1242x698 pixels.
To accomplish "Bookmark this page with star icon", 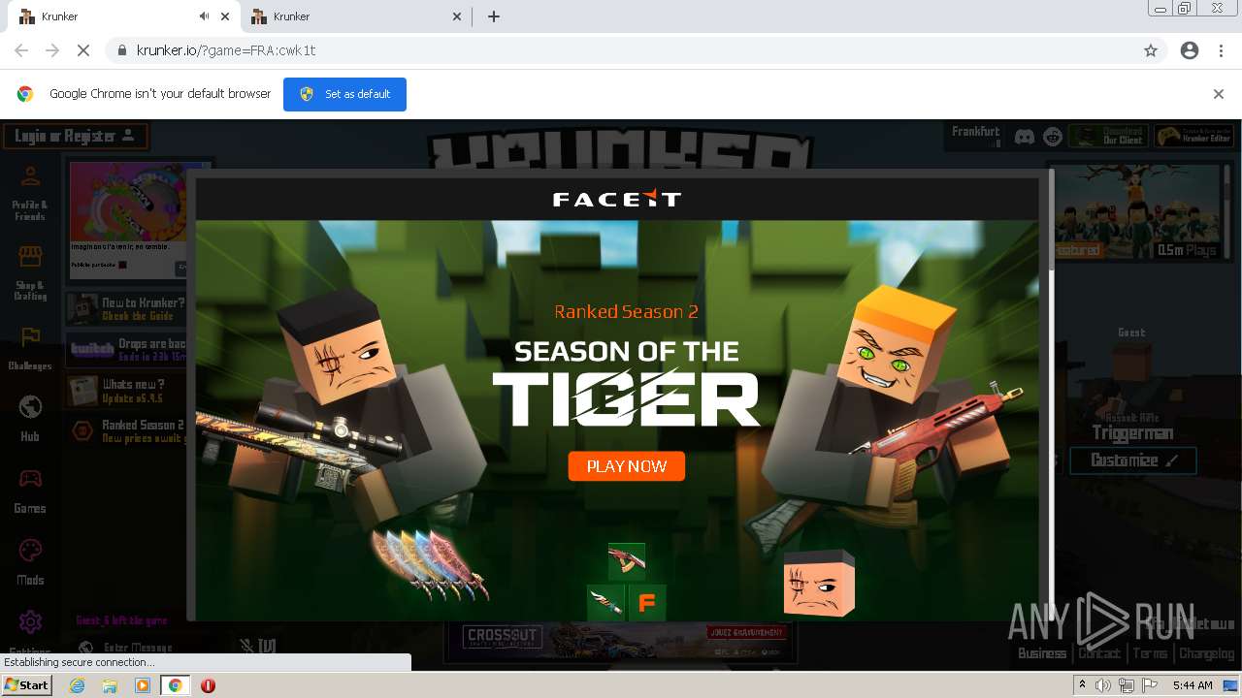I will 1151,50.
